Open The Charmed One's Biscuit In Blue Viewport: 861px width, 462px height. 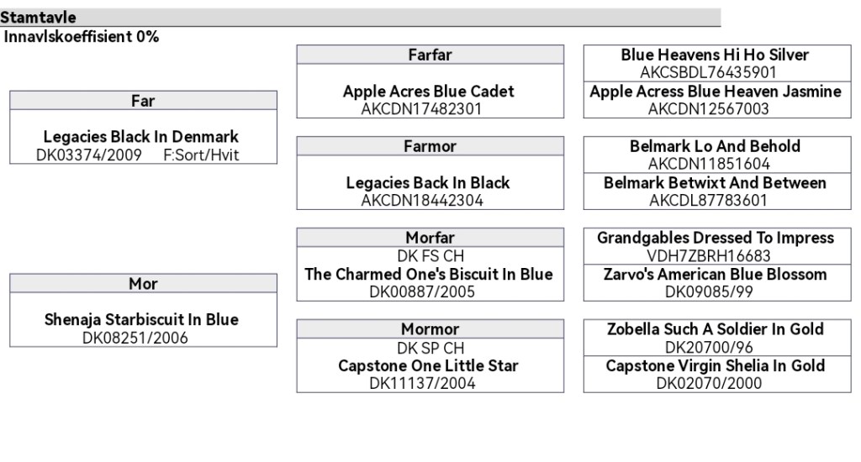tap(429, 275)
